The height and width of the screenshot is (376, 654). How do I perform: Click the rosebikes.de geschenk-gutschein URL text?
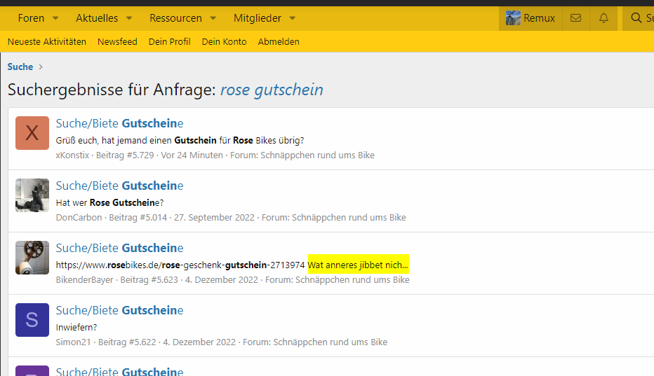(180, 265)
